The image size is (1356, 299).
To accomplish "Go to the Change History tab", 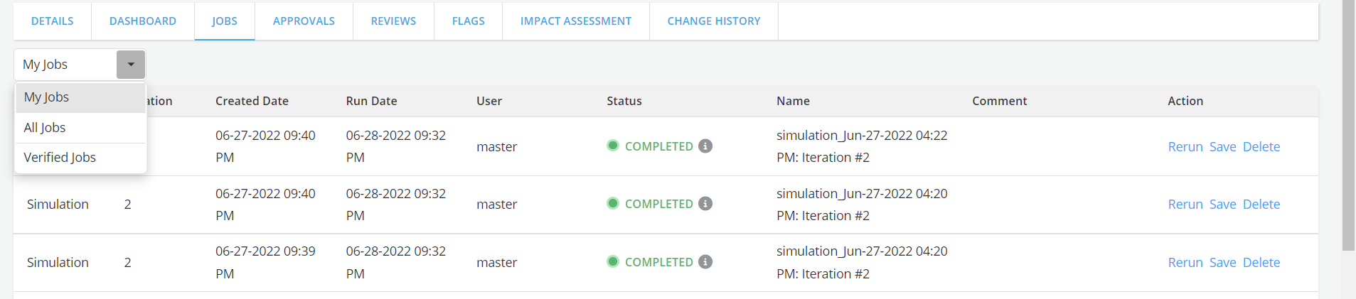I will pyautogui.click(x=713, y=21).
